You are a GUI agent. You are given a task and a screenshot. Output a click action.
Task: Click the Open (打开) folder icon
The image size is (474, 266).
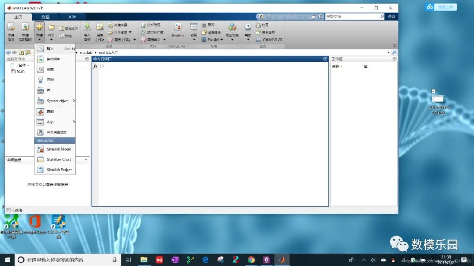51,28
